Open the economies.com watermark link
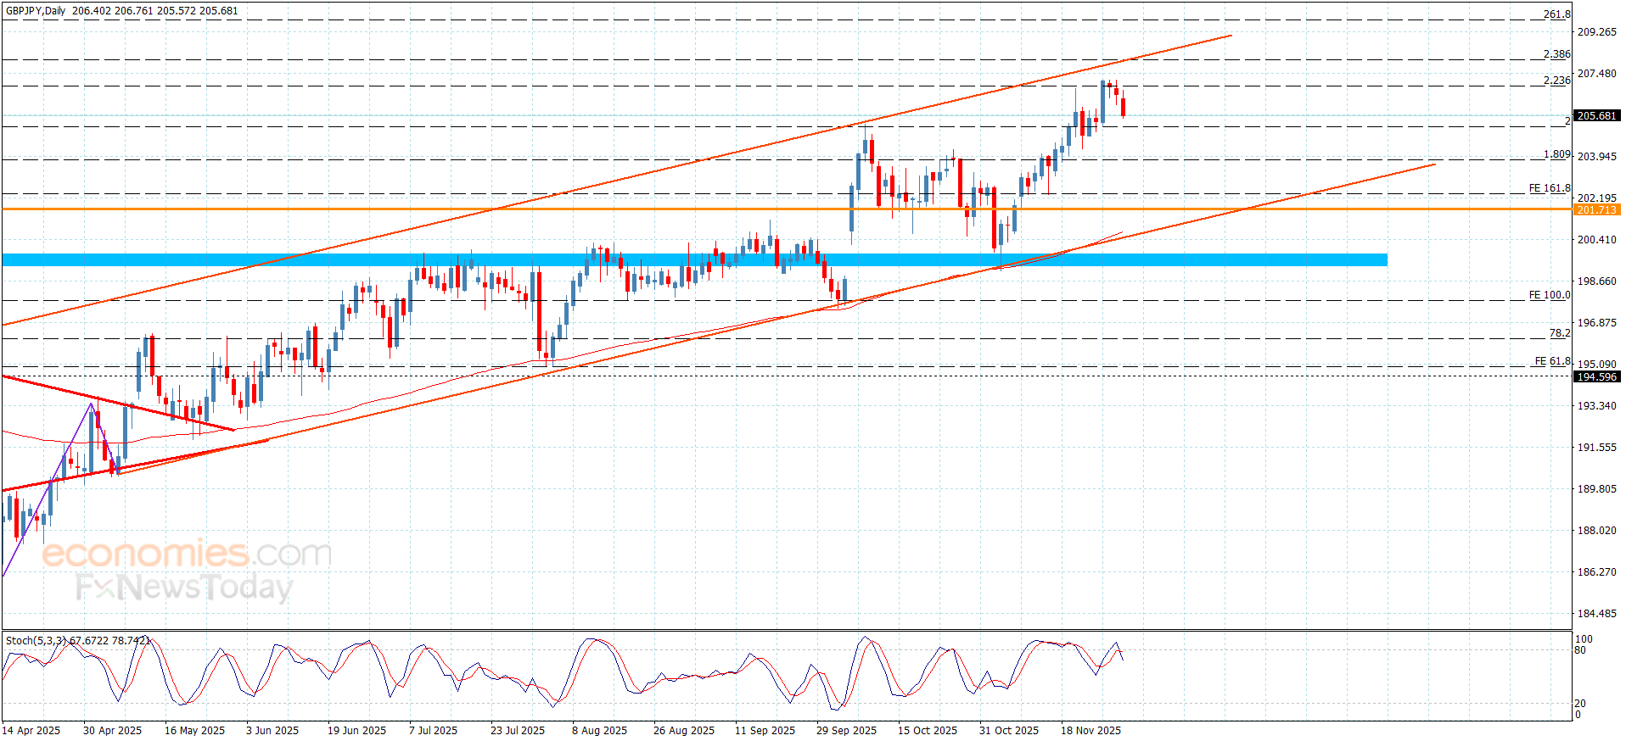The image size is (1626, 741). click(187, 554)
